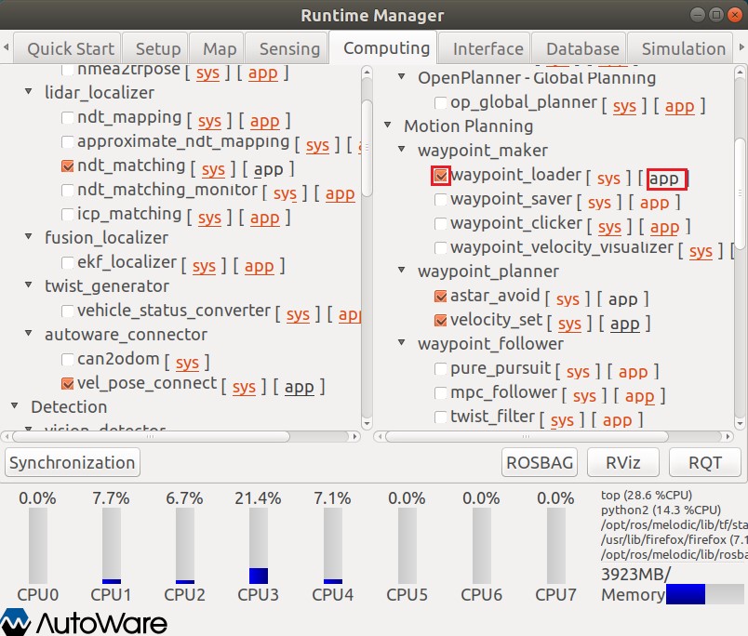Open the Interface tab

click(x=484, y=48)
